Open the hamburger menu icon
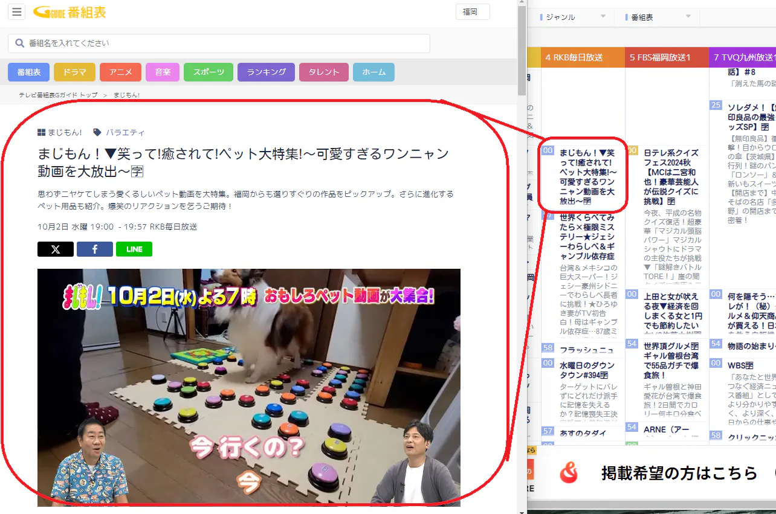The image size is (776, 514). coord(16,12)
